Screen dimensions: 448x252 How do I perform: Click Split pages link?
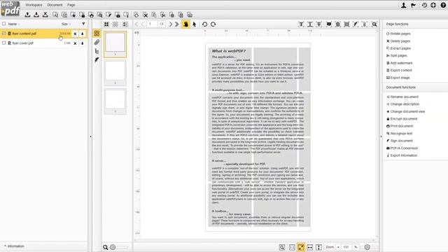tap(397, 56)
